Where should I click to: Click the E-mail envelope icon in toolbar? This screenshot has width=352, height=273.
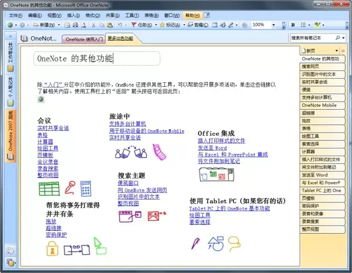pos(67,25)
